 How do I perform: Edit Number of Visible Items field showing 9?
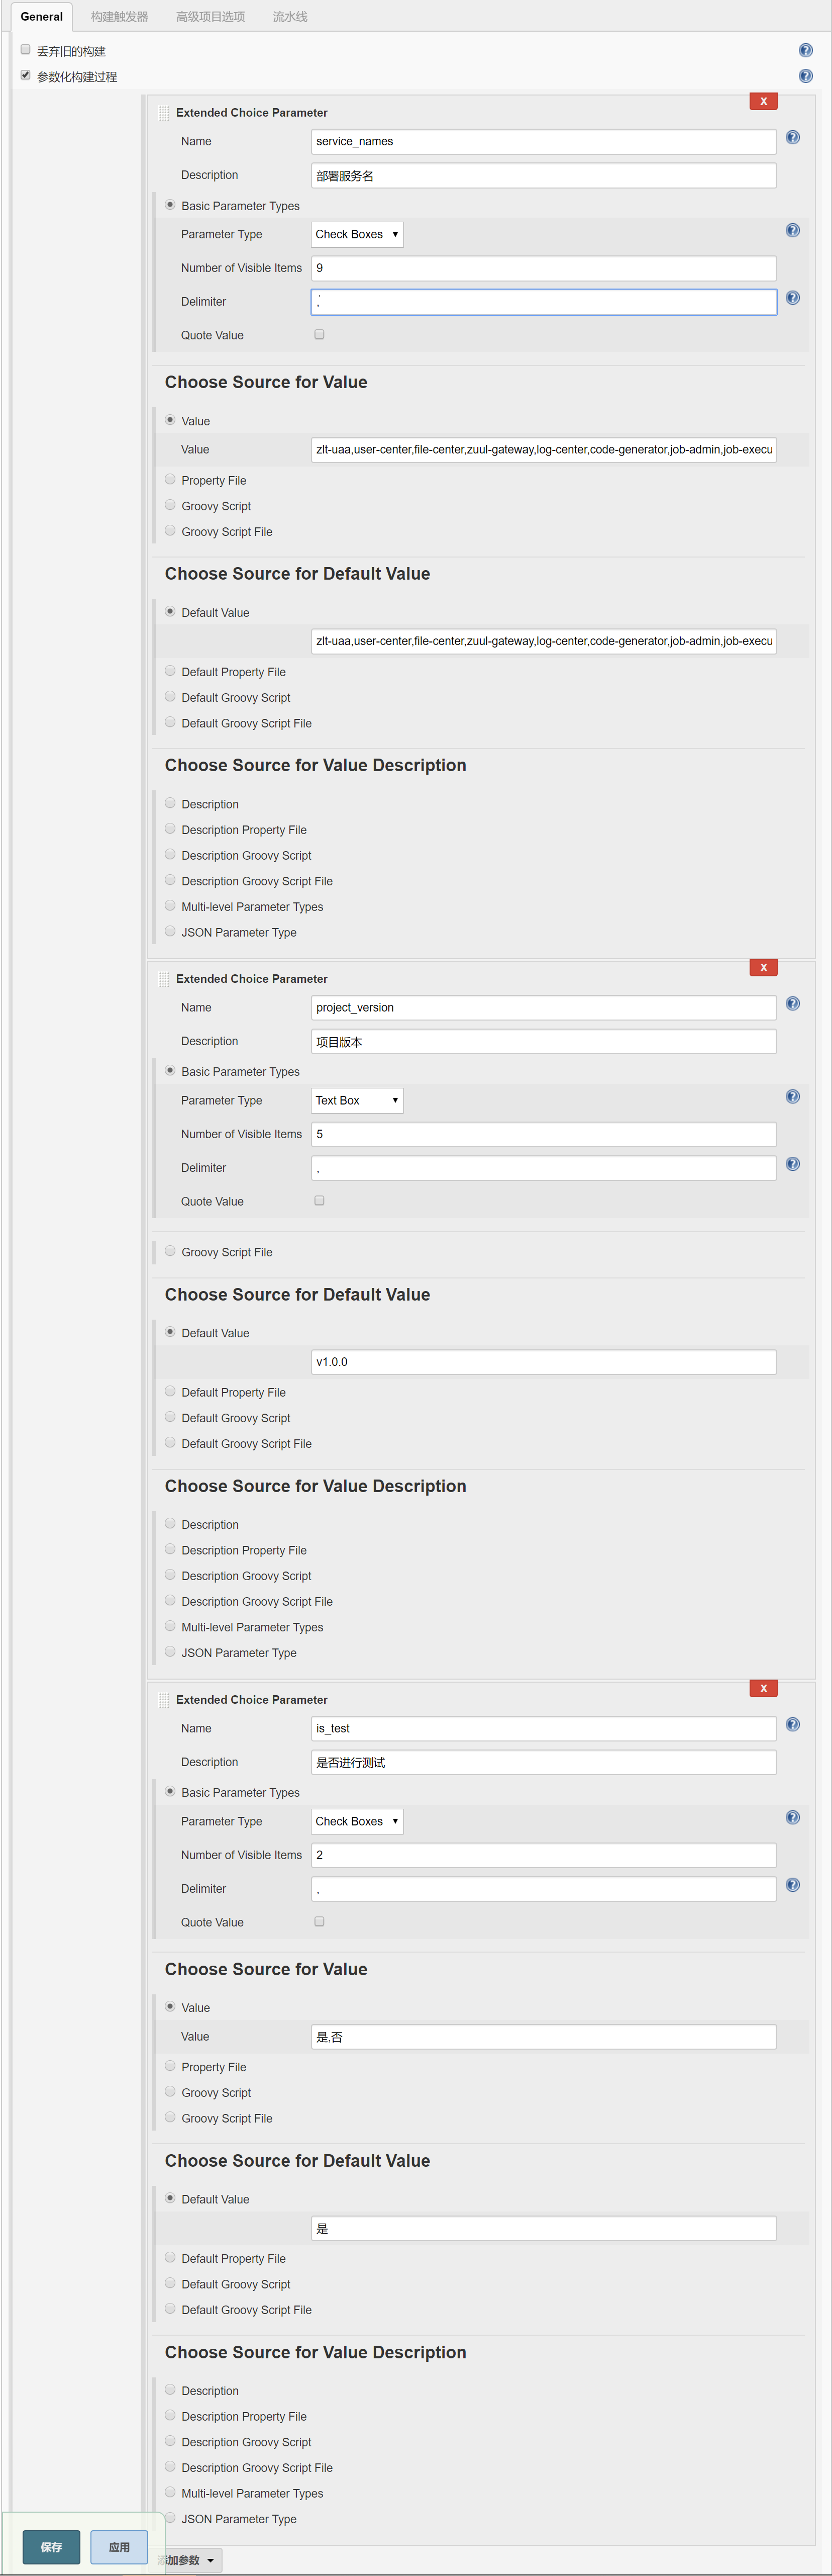tap(543, 268)
